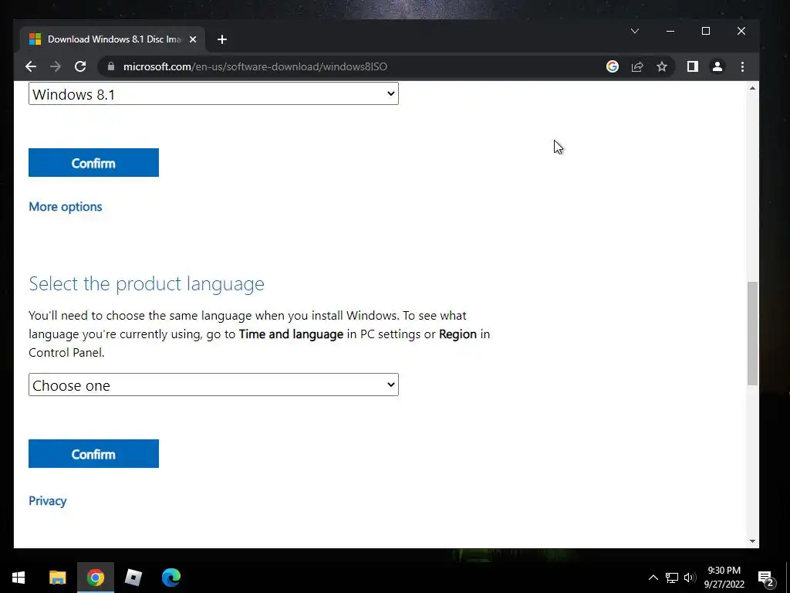This screenshot has height=593, width=790.
Task: Open the network status icon
Action: (672, 578)
